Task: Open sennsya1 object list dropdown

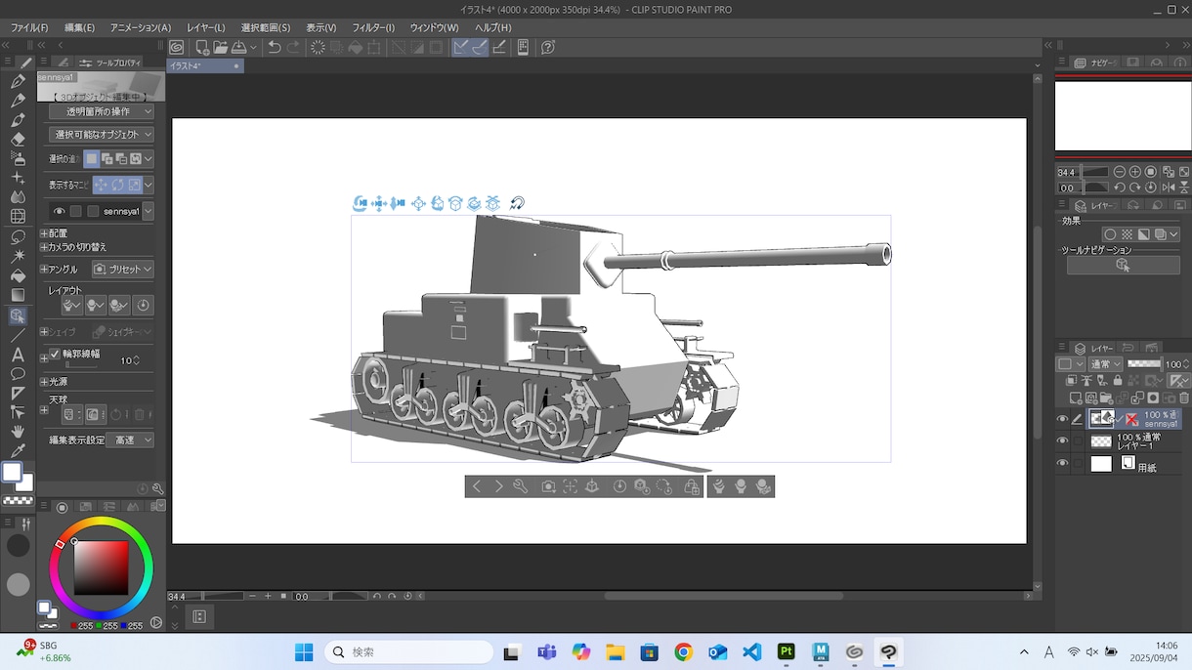Action: (x=149, y=211)
